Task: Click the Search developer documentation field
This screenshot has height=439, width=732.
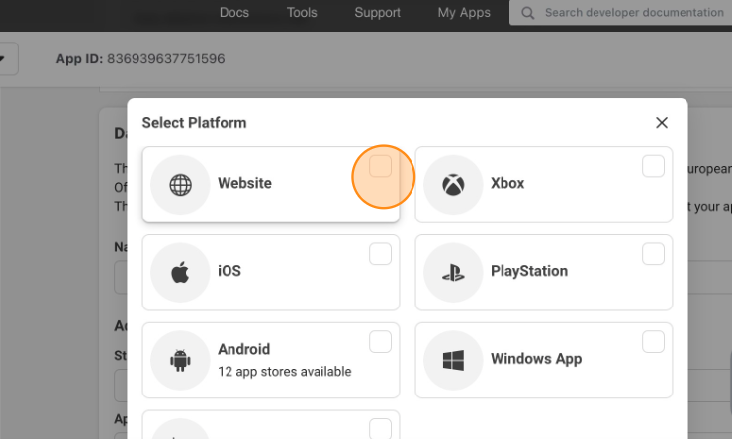Action: click(x=621, y=13)
